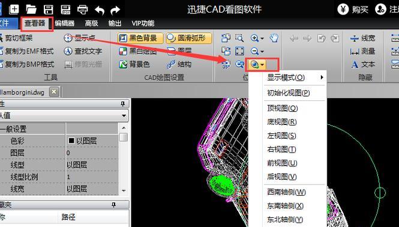Open the 背景色 background color picker
399x227 pixels.
click(134, 64)
